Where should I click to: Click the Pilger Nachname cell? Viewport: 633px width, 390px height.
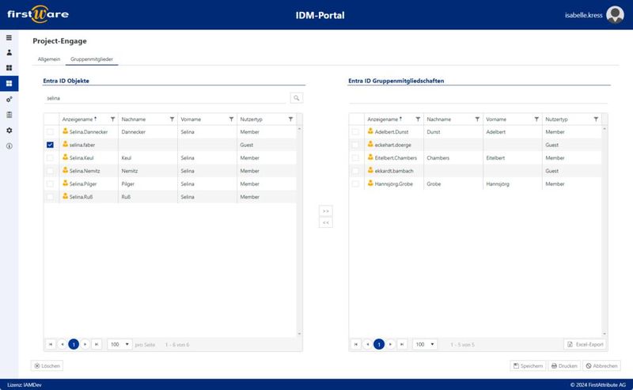(x=148, y=184)
